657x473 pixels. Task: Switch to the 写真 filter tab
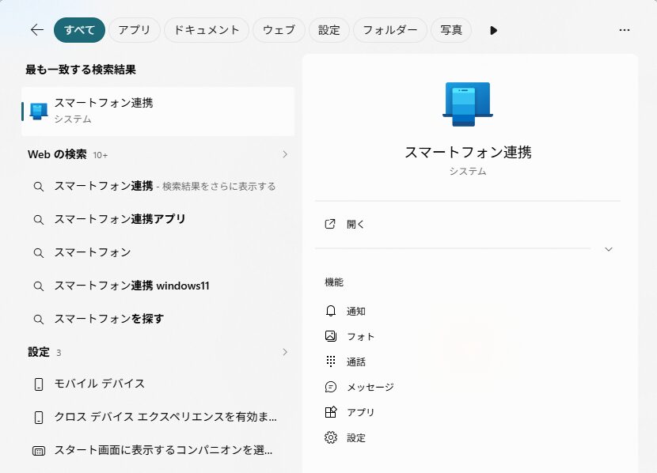pyautogui.click(x=451, y=30)
